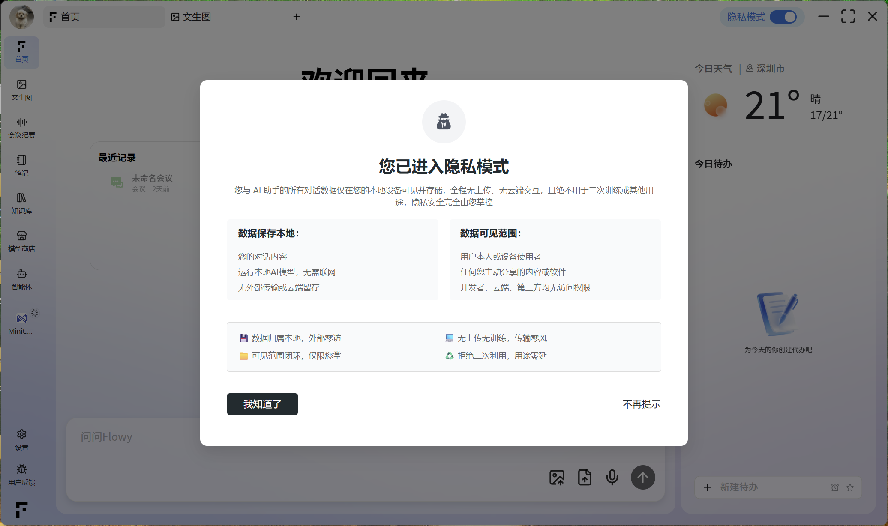Viewport: 888px width, 526px height.
Task: Click the upload file icon
Action: pyautogui.click(x=585, y=477)
